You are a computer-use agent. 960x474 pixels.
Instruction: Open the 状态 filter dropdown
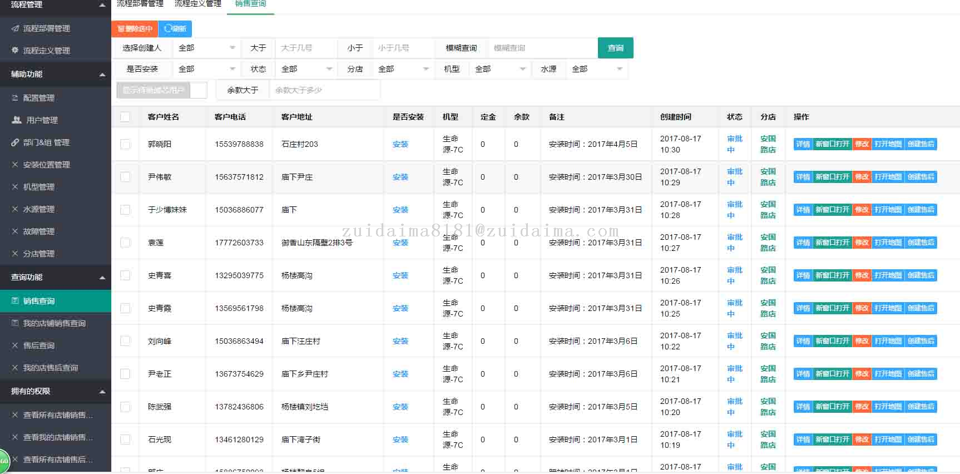306,69
